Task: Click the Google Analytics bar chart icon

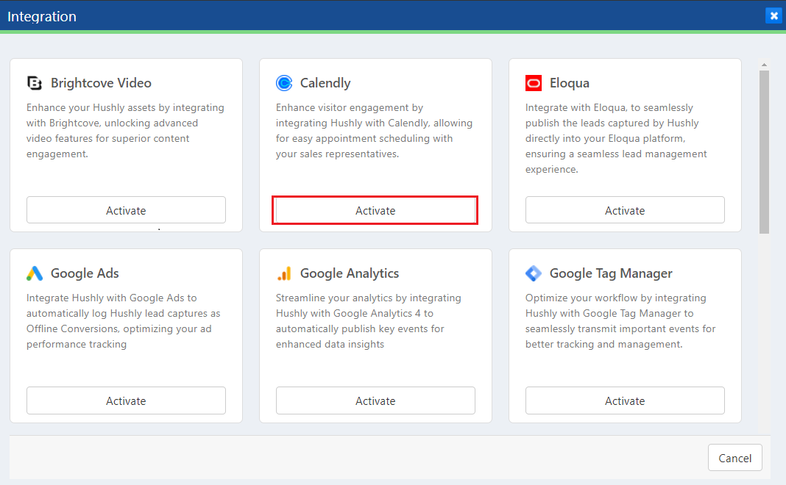Action: point(284,273)
